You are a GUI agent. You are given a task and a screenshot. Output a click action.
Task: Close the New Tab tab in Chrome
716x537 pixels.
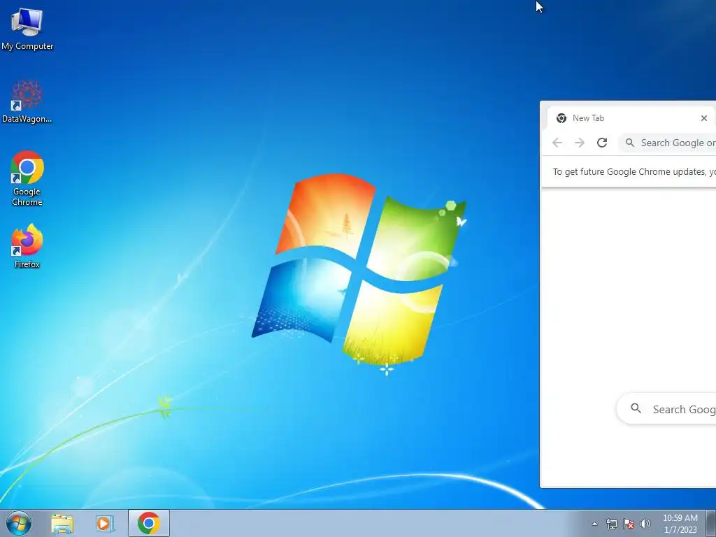[x=703, y=118]
